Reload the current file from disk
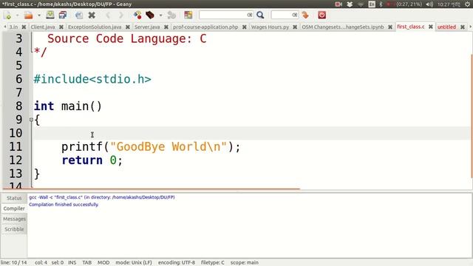 pos(79,15)
